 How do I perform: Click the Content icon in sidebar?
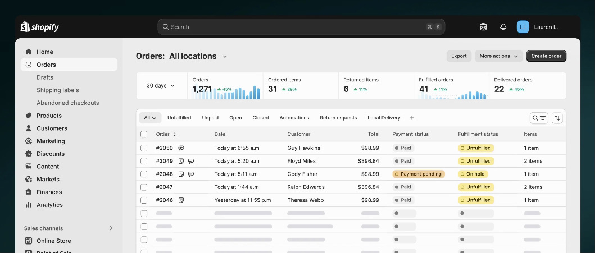pos(29,167)
